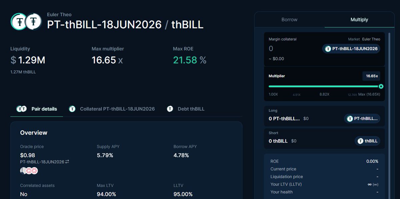Set multiplier to 12.74X mark
Screen dimensions: 400x199
click(x=352, y=95)
